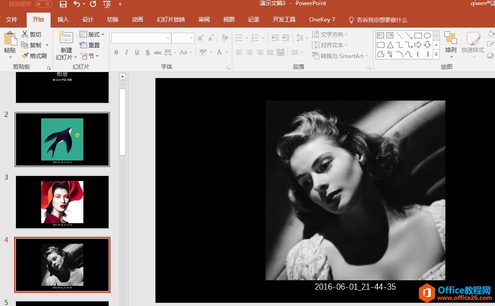Select the Format Painter (格式刷) tool
This screenshot has width=495, height=306.
point(34,56)
